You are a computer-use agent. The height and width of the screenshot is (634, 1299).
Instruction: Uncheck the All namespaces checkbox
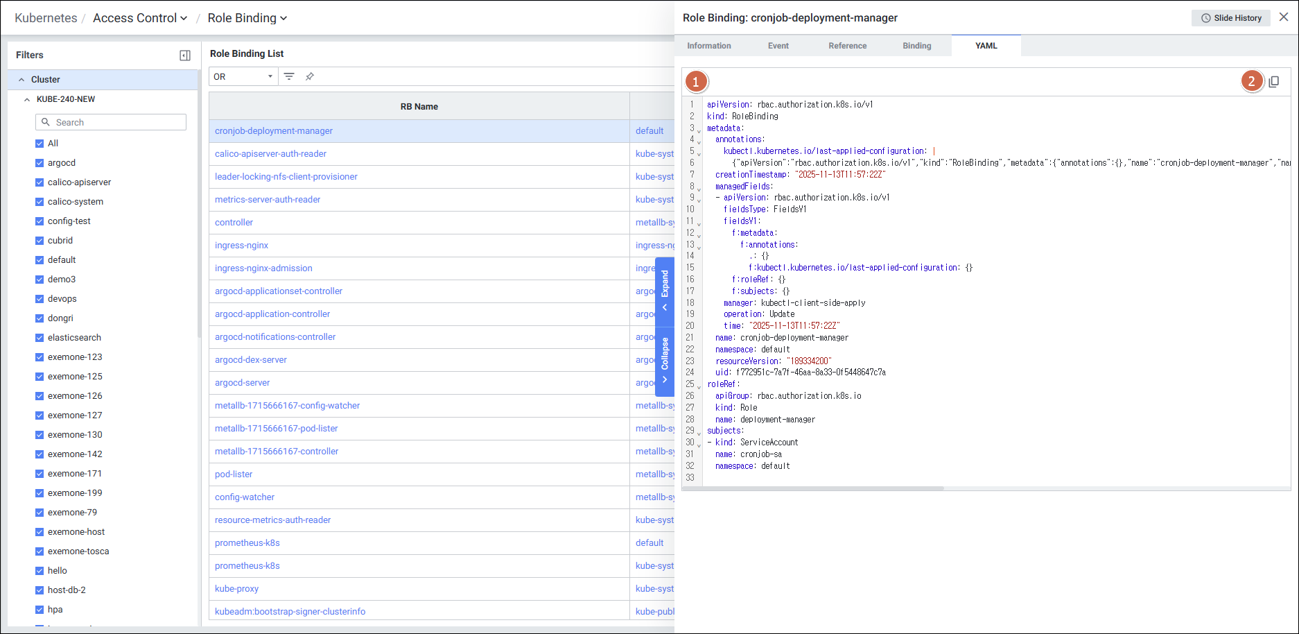[x=40, y=144]
